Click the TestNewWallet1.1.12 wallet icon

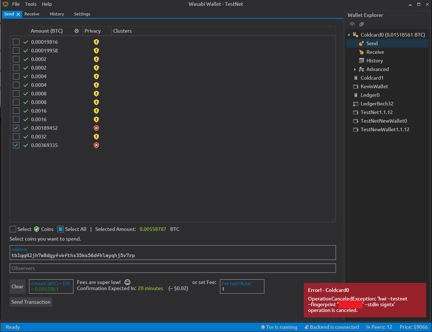coord(356,129)
